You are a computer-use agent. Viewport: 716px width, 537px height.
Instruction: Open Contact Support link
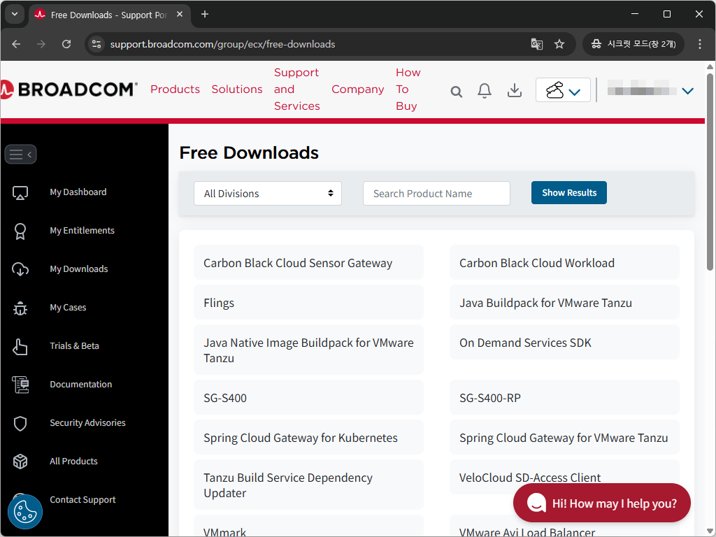(x=83, y=499)
